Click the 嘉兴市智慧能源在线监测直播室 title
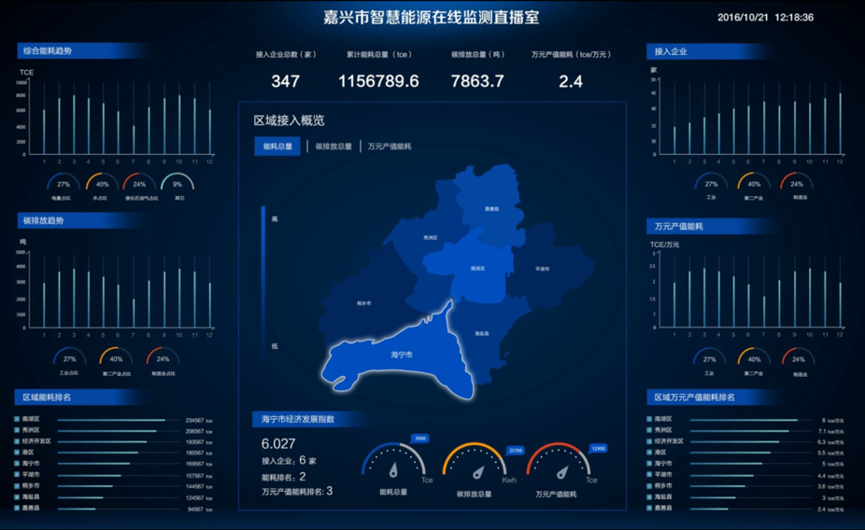The width and height of the screenshot is (865, 530). (x=431, y=17)
